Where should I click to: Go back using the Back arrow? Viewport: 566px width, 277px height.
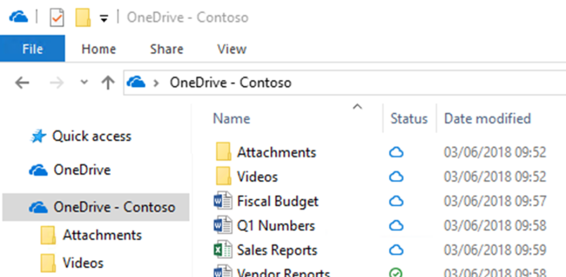[x=22, y=83]
